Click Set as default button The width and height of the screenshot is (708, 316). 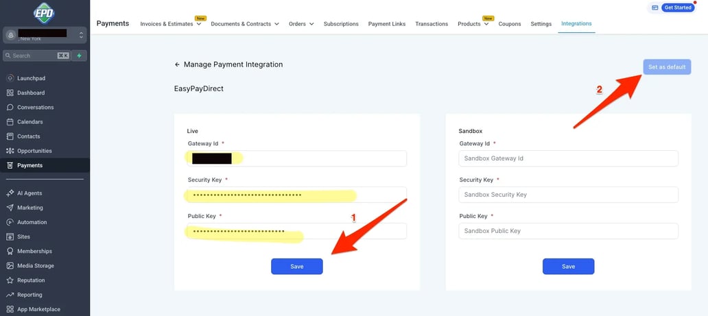tap(666, 66)
